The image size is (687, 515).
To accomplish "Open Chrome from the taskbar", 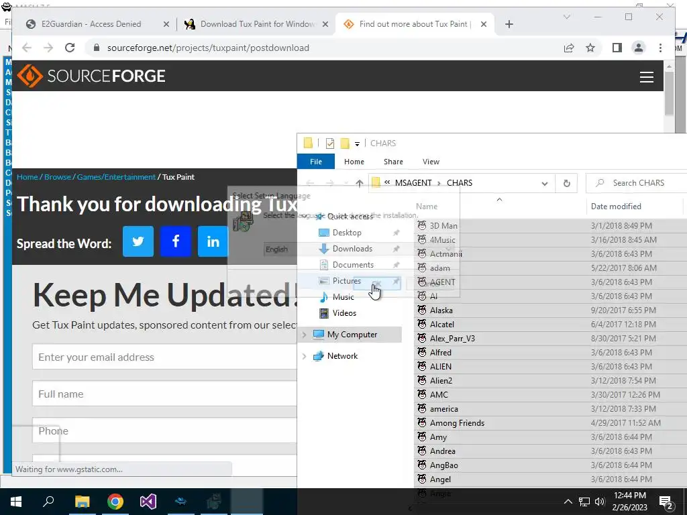I will pyautogui.click(x=115, y=502).
